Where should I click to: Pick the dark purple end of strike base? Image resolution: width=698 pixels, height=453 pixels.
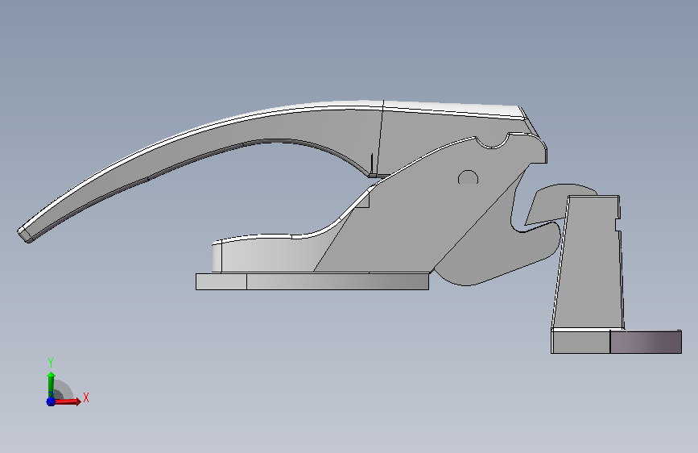(x=646, y=342)
